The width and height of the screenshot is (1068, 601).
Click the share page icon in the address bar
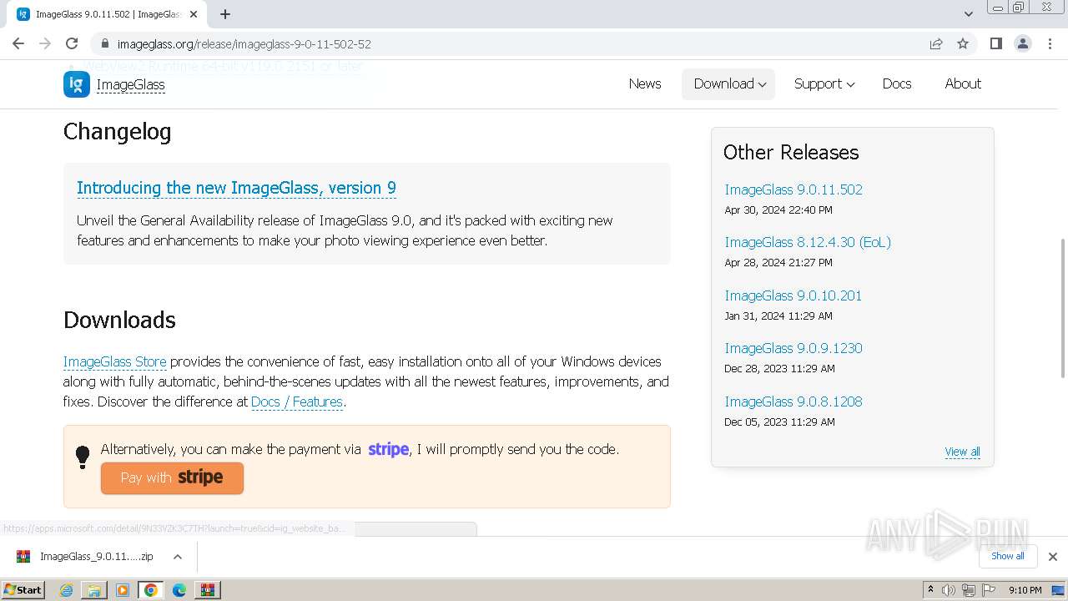point(936,43)
